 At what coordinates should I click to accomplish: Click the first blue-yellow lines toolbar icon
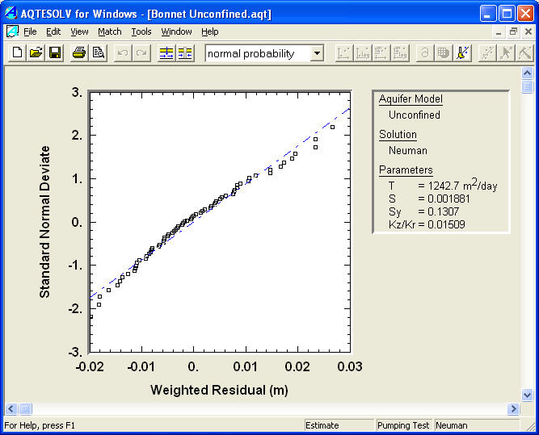coord(166,53)
